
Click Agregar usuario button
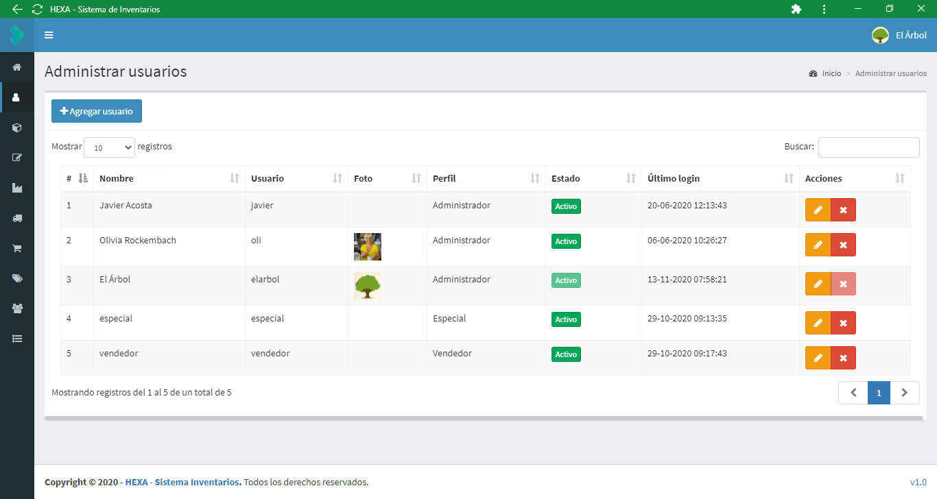point(97,111)
